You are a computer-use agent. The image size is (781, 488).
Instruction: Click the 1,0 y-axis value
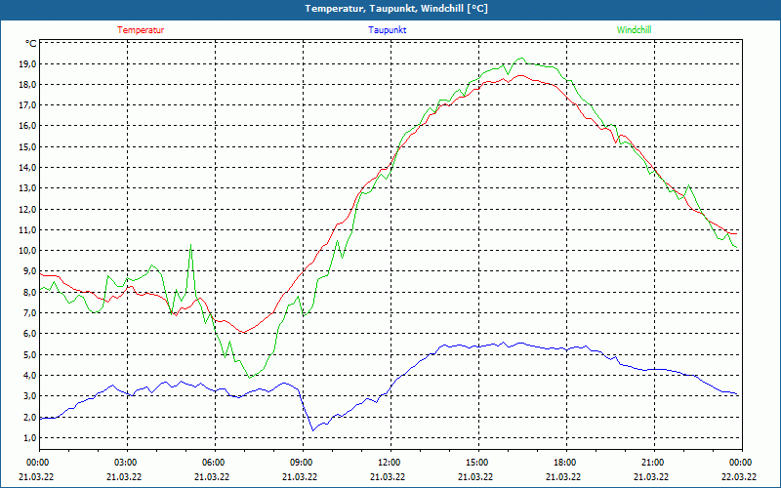coord(29,437)
